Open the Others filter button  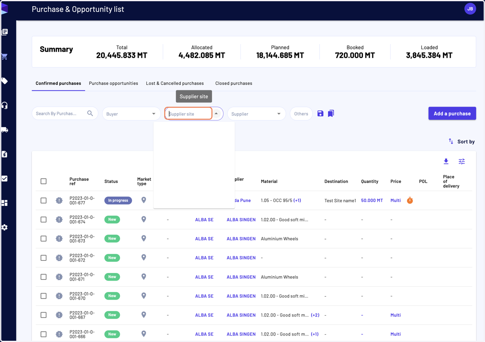click(301, 114)
